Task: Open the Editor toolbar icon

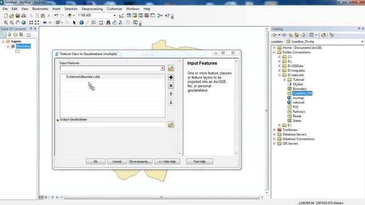Action: 121,15
